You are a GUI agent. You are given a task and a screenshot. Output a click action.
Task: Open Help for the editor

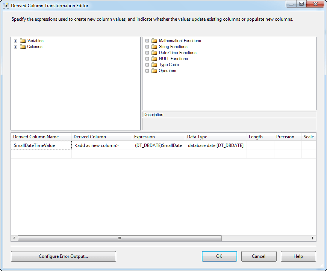click(x=298, y=256)
